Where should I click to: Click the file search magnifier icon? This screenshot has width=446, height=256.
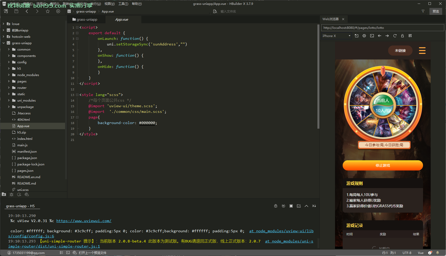(215, 11)
